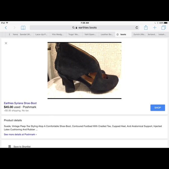
Task: Tap the Safari back arrow
Action: point(6,28)
